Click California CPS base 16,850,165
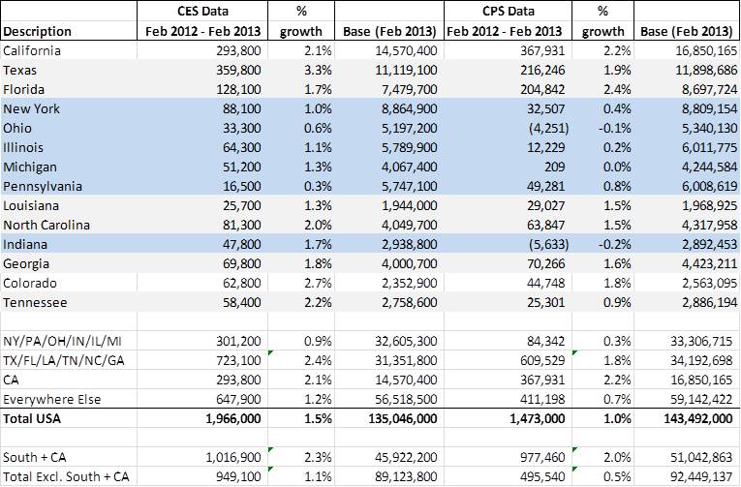Screen dimensions: 741x487 click(x=706, y=50)
